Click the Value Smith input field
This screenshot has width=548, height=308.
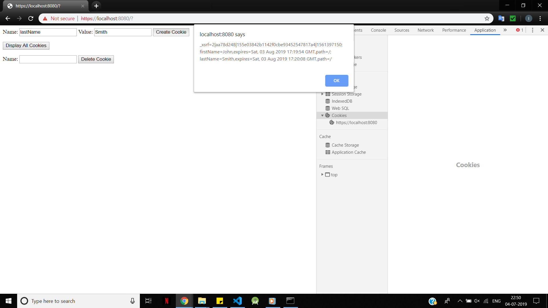tap(122, 32)
